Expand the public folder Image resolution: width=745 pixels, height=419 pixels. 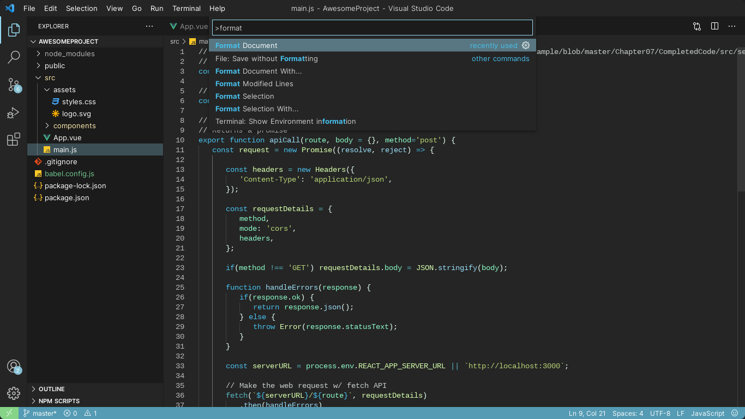point(95,65)
